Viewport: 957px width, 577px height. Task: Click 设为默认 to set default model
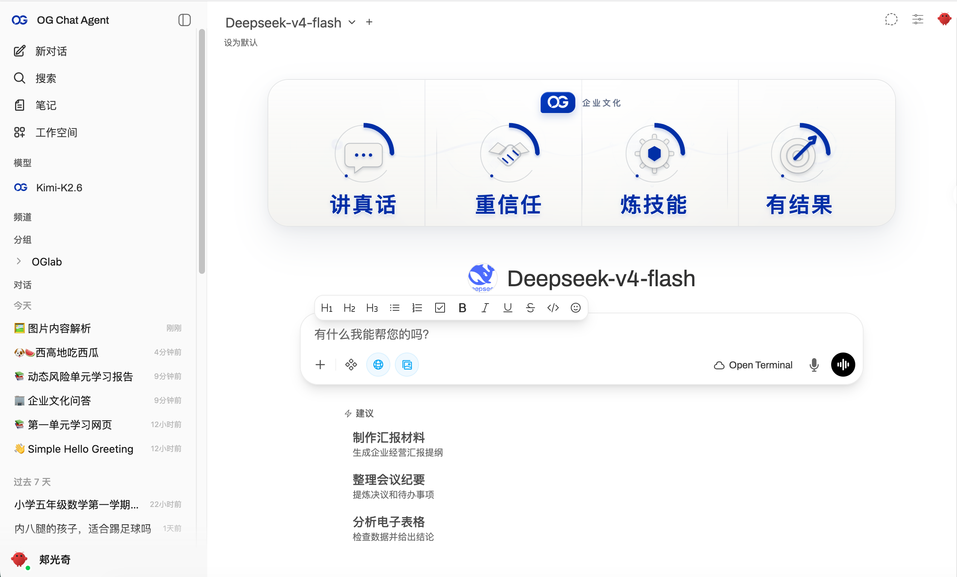pyautogui.click(x=241, y=42)
